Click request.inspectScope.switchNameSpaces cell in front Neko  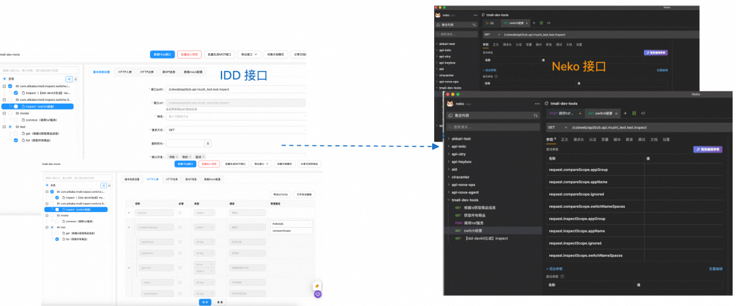pos(595,256)
